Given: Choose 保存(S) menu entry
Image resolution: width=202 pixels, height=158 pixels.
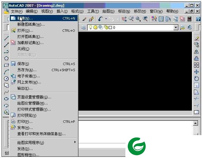Looking at the screenshot, I should (x=44, y=64).
